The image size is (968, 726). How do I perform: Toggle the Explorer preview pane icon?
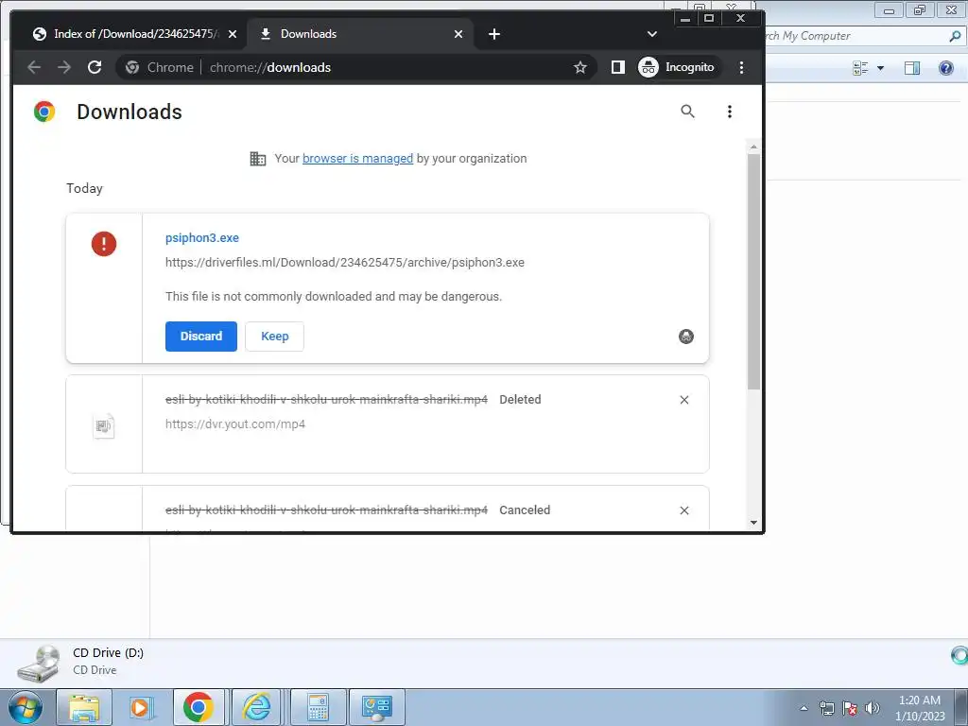coord(912,68)
